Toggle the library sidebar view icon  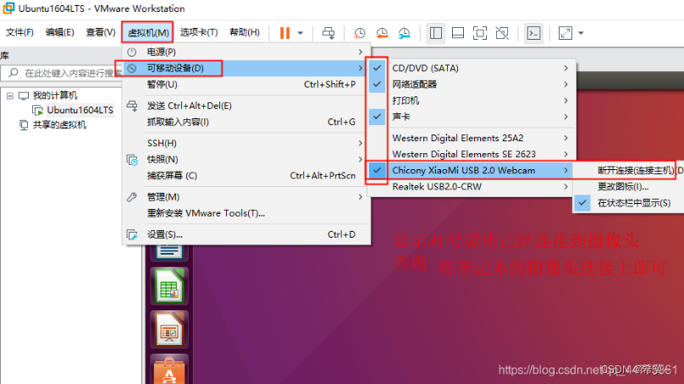coord(435,33)
